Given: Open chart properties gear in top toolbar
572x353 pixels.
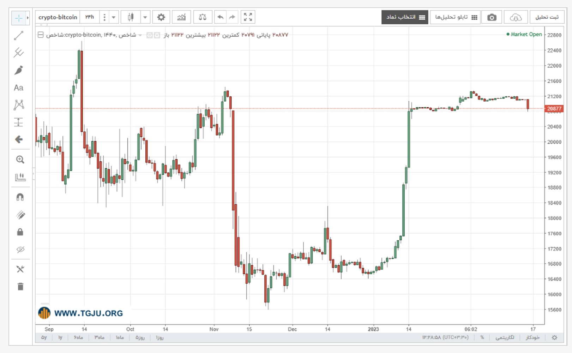Looking at the screenshot, I should point(161,17).
